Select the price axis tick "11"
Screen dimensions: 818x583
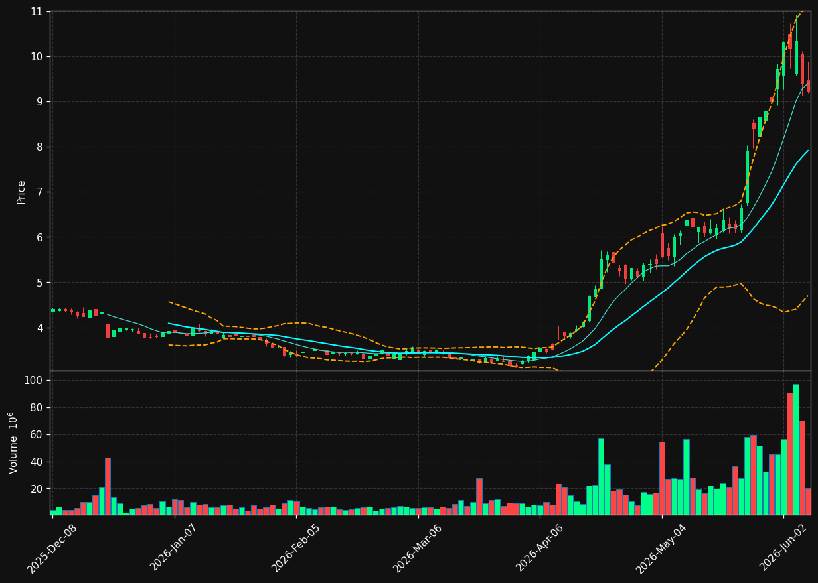pos(36,11)
